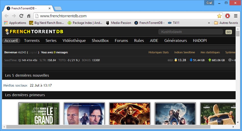The width and height of the screenshot is (242, 131).
Task: Click the blue download arrow icon
Action: [x=191, y=60]
